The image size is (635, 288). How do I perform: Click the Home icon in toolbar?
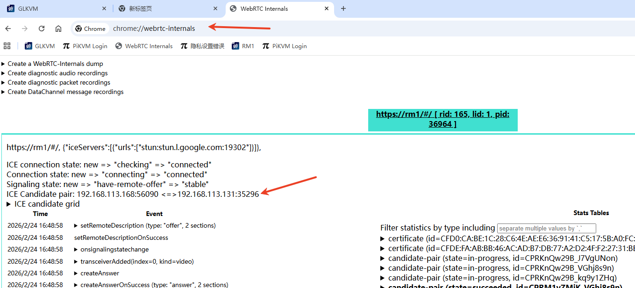click(58, 29)
